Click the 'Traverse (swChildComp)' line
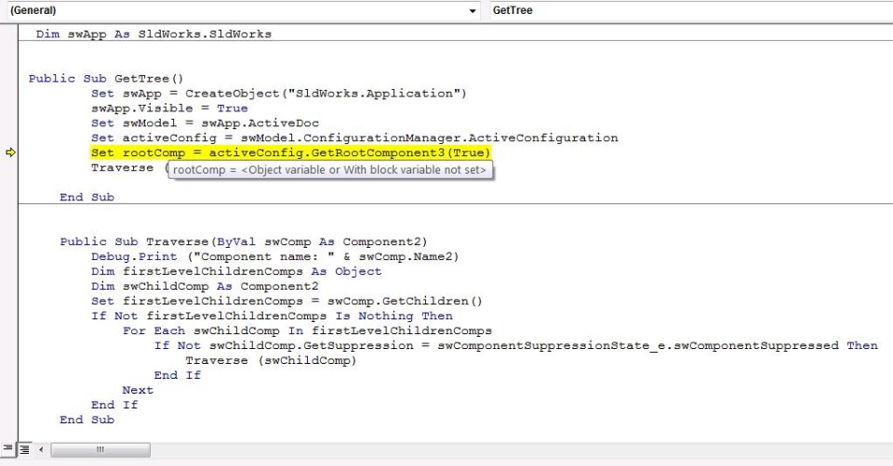The image size is (893, 466). click(x=271, y=360)
